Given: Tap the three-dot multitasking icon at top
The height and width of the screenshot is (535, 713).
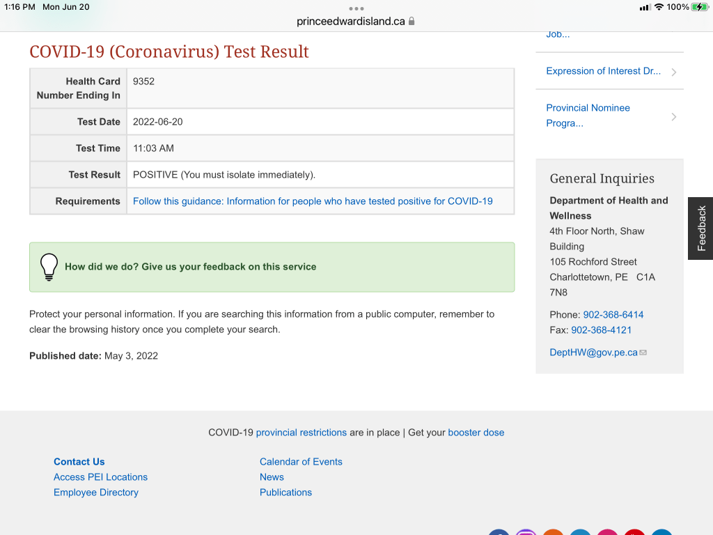Looking at the screenshot, I should point(356,8).
